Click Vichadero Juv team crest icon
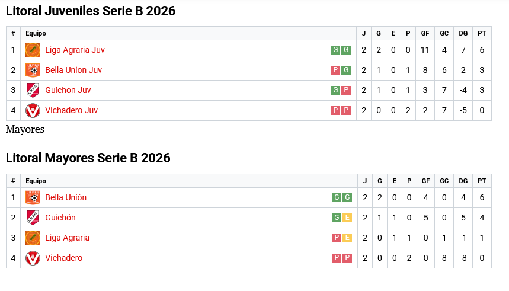Viewport: 509px width, 291px height. pos(33,111)
